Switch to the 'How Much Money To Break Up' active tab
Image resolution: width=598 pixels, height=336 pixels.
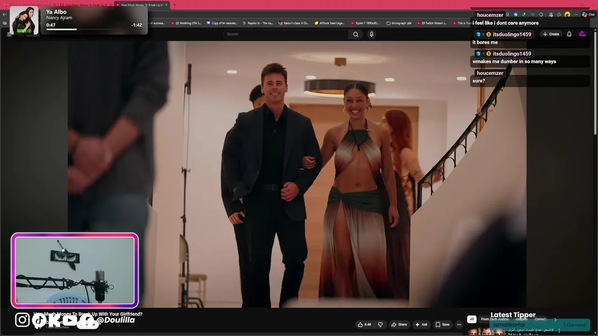tap(142, 5)
